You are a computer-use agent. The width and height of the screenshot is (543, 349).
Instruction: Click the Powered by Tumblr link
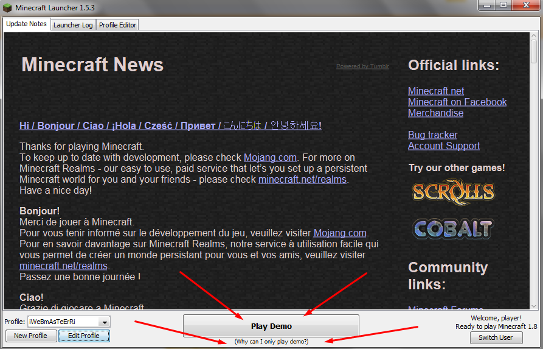tap(362, 66)
